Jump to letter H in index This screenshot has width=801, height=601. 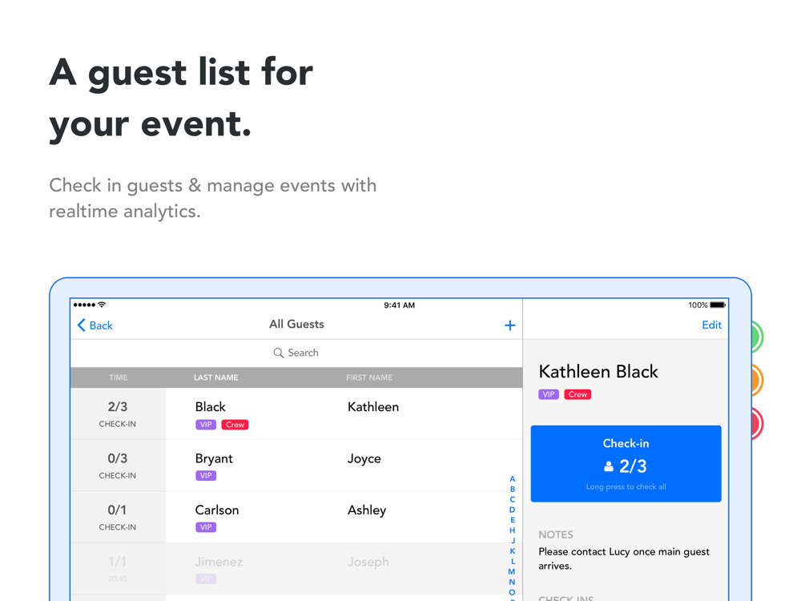pos(513,530)
